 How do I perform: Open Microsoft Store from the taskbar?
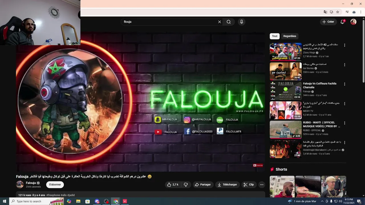click(x=88, y=201)
